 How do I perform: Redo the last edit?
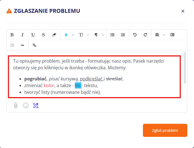(x=145, y=35)
